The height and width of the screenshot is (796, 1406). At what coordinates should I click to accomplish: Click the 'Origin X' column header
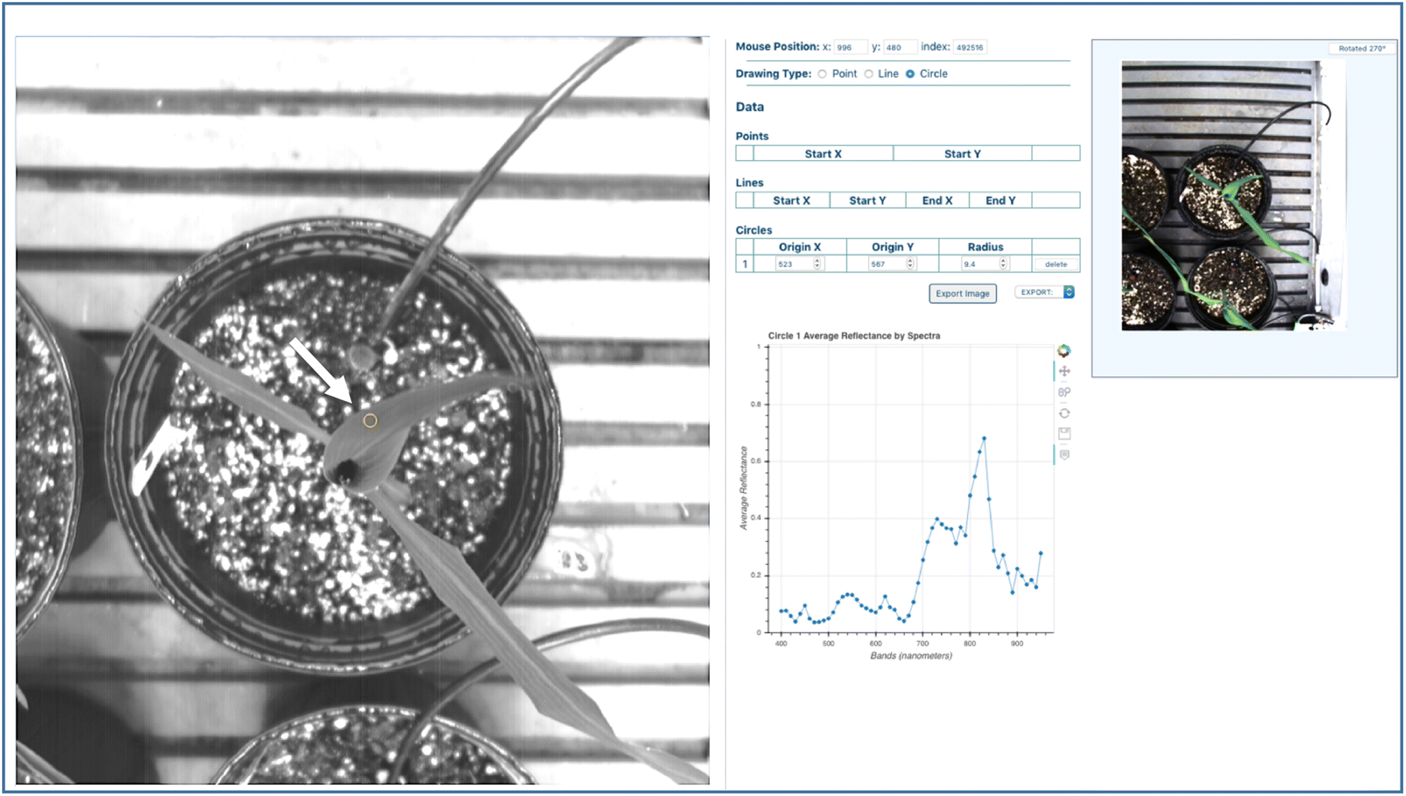799,247
